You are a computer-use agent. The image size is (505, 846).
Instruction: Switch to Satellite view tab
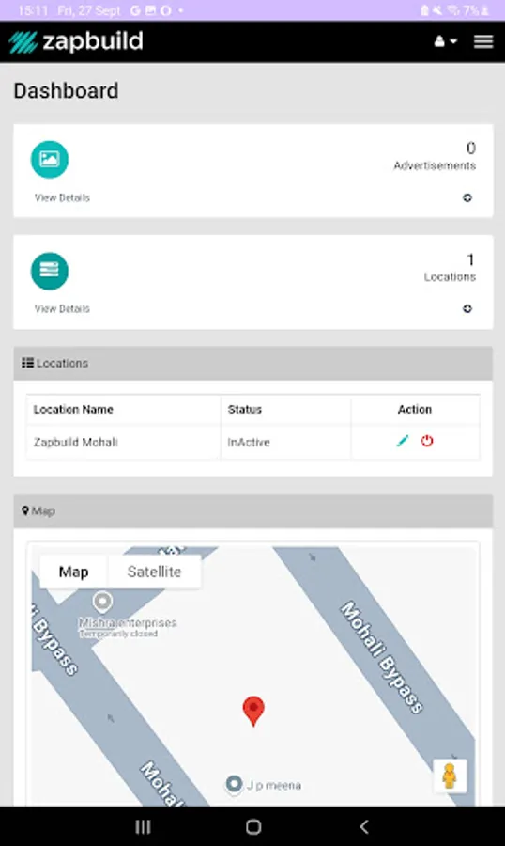click(x=154, y=572)
